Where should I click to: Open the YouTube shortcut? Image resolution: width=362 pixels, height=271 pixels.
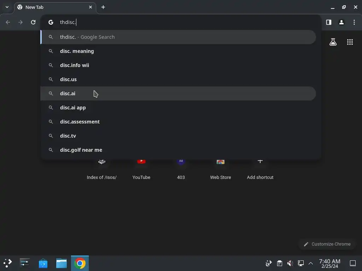(x=141, y=169)
